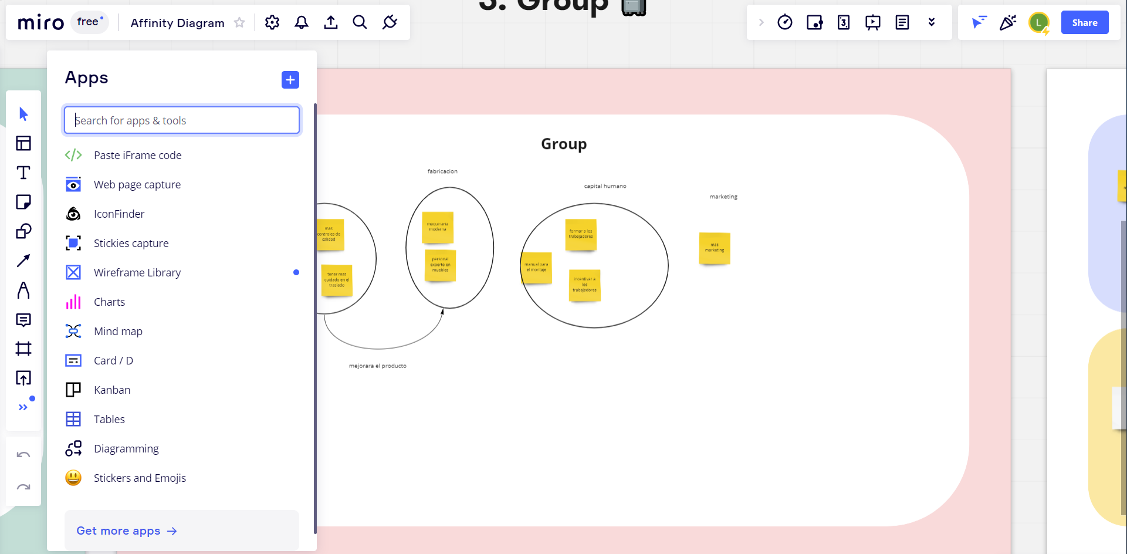This screenshot has width=1127, height=554.
Task: Go to the miro home logo
Action: coord(40,22)
